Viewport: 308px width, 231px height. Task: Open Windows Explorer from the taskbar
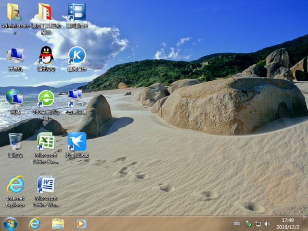58,223
